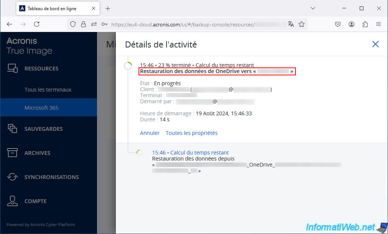The height and width of the screenshot is (234, 388).
Task: Click the padlock site security icon
Action: (83, 24)
